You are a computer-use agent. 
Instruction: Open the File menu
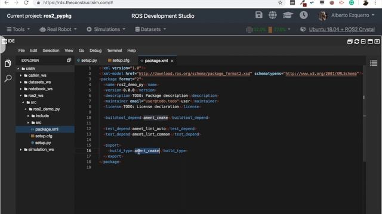click(21, 51)
